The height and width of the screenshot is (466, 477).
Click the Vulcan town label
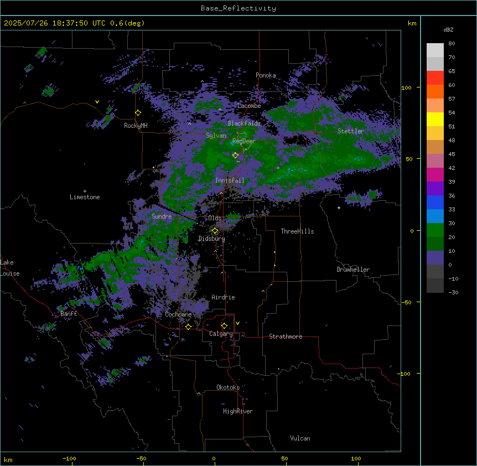coord(300,438)
